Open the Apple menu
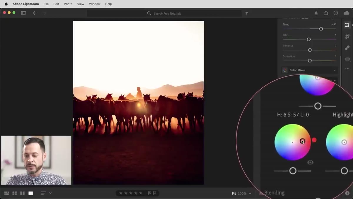Viewport: 353px width, 199px height. [x=6, y=4]
